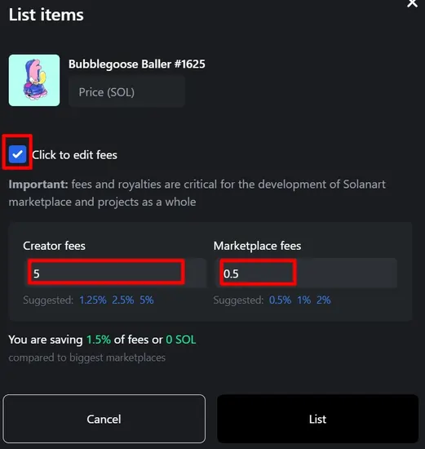
Task: Choose suggested creator fee 1.25%
Action: (x=93, y=300)
